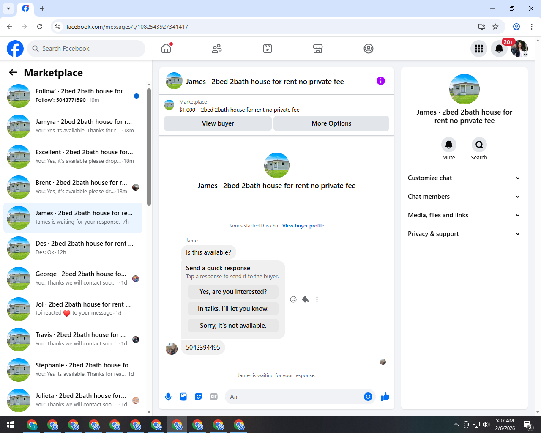This screenshot has height=433, width=541.
Task: Send quick response 'Yes, are you interested?'
Action: coord(233,292)
